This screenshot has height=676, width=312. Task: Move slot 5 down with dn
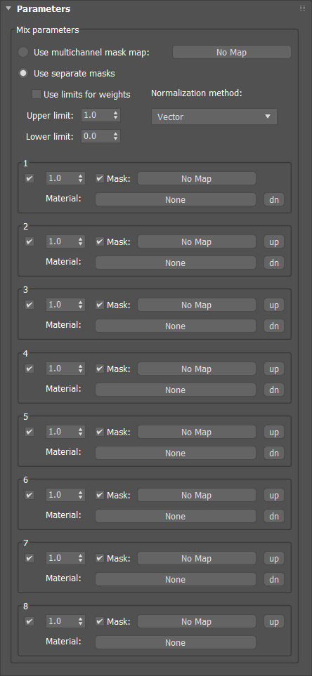point(274,453)
